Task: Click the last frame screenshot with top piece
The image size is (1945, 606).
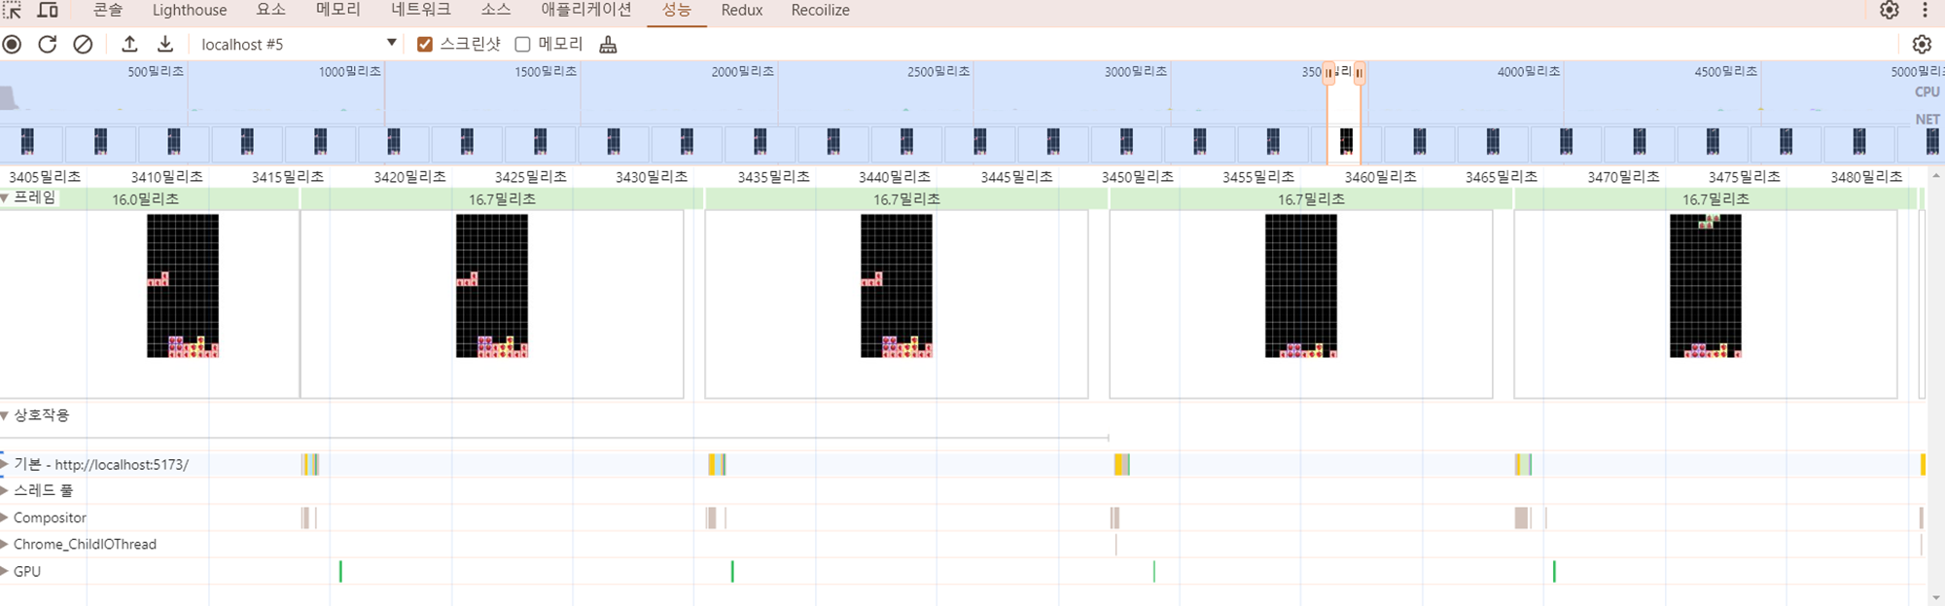Action: tap(1706, 286)
